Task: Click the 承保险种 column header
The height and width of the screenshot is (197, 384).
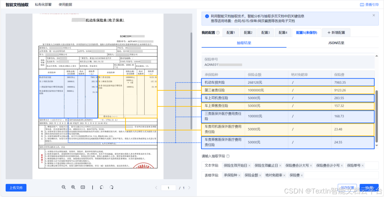Action: (223, 74)
